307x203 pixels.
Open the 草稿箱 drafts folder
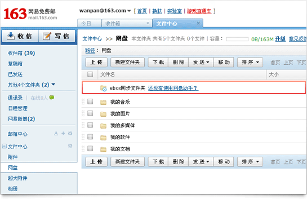[x=15, y=64]
